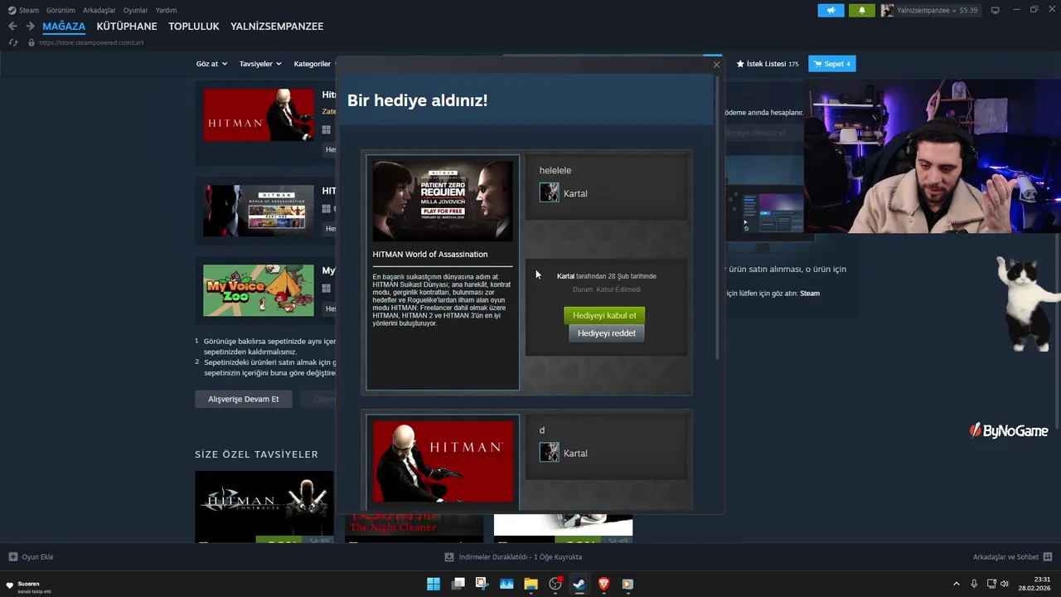Reload the store page with the refresh icon
The image size is (1061, 597).
click(12, 42)
